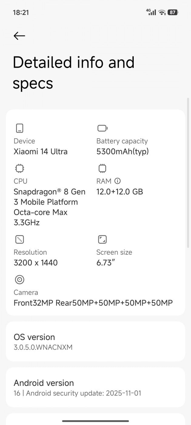Tap the Battery capacity icon

[x=102, y=128]
